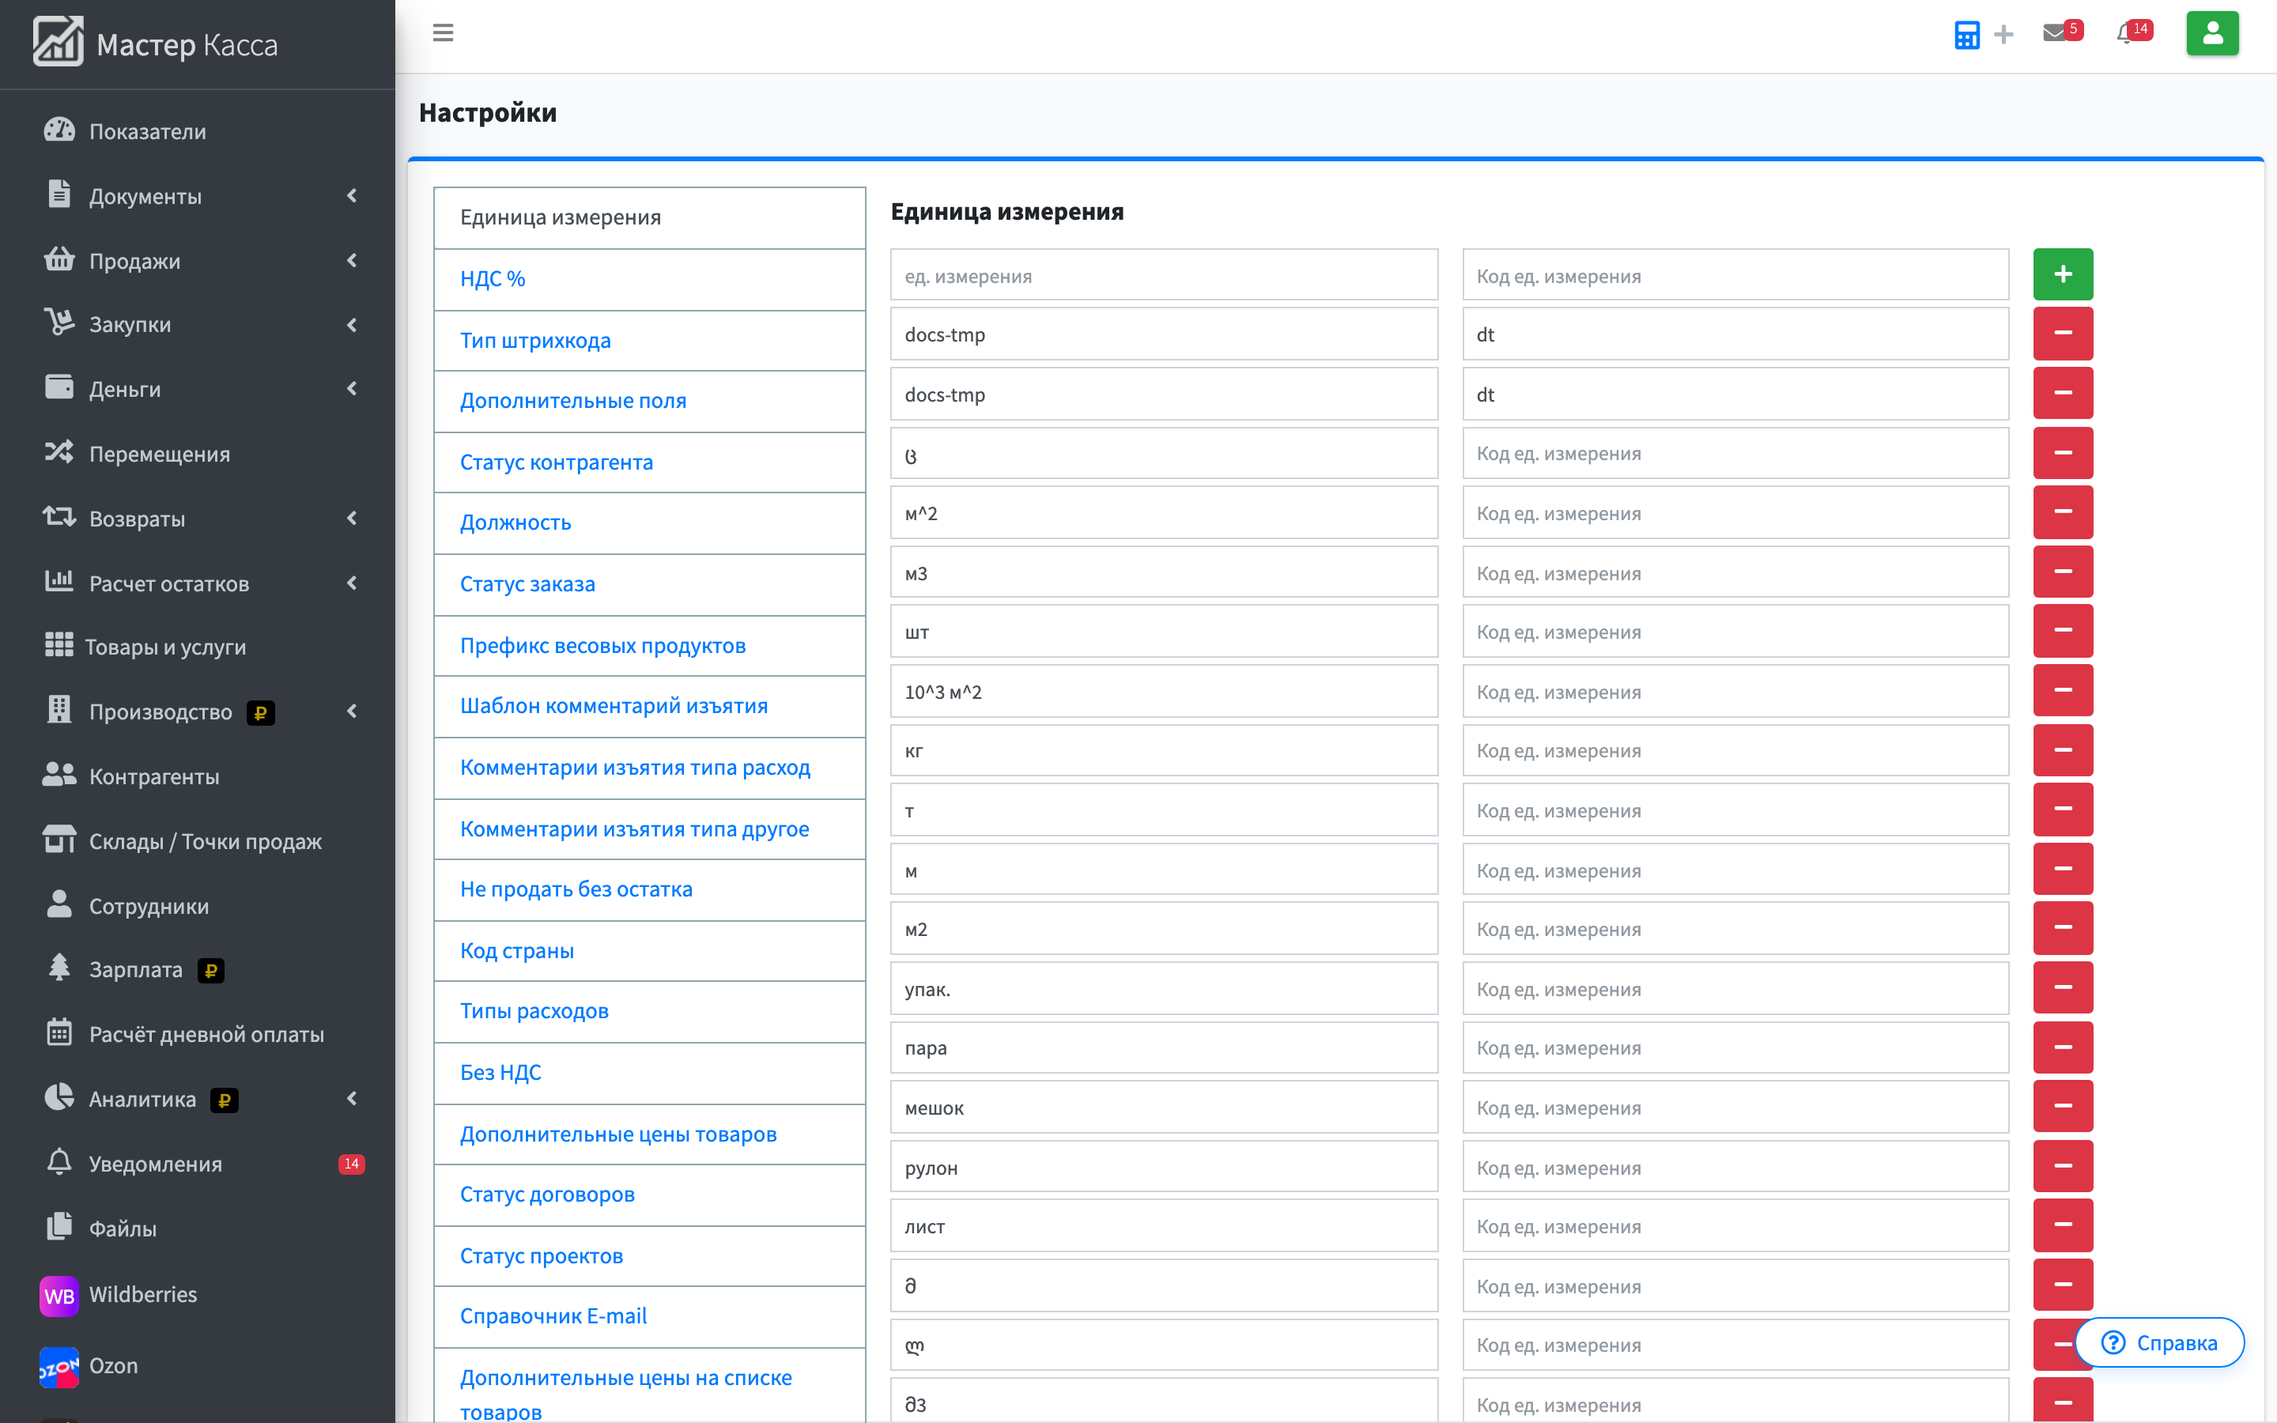The image size is (2277, 1423).
Task: Expand the Деньги submenu chevron
Action: [352, 389]
